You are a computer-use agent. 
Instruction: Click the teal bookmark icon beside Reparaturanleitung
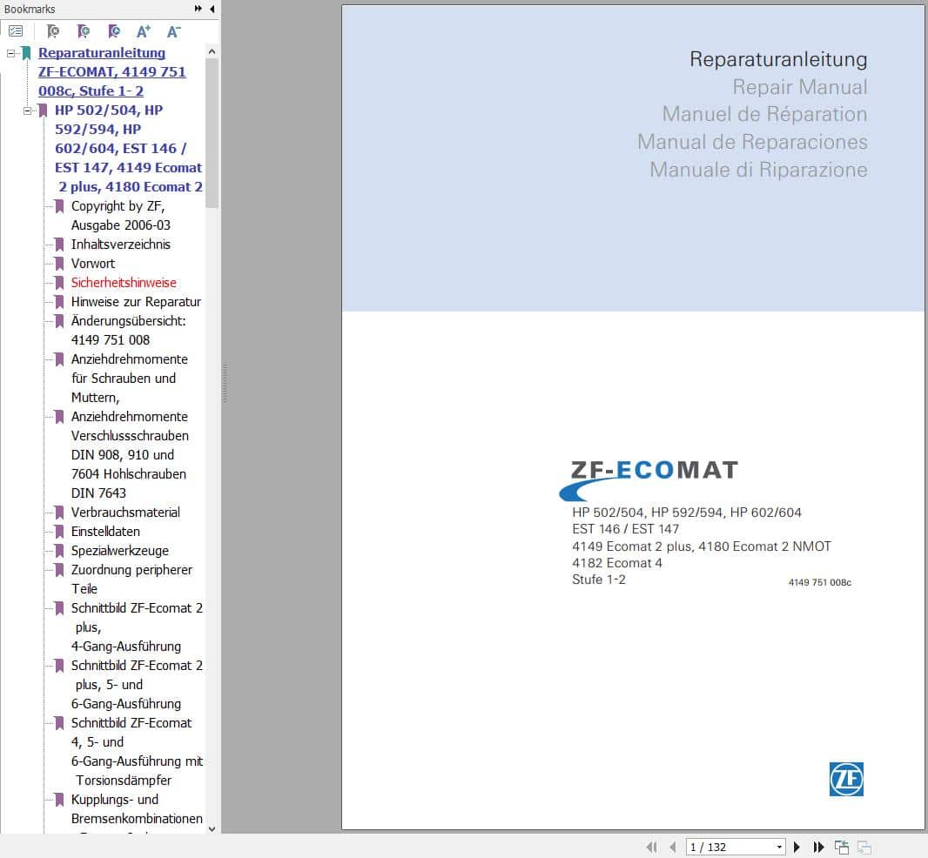coord(26,53)
